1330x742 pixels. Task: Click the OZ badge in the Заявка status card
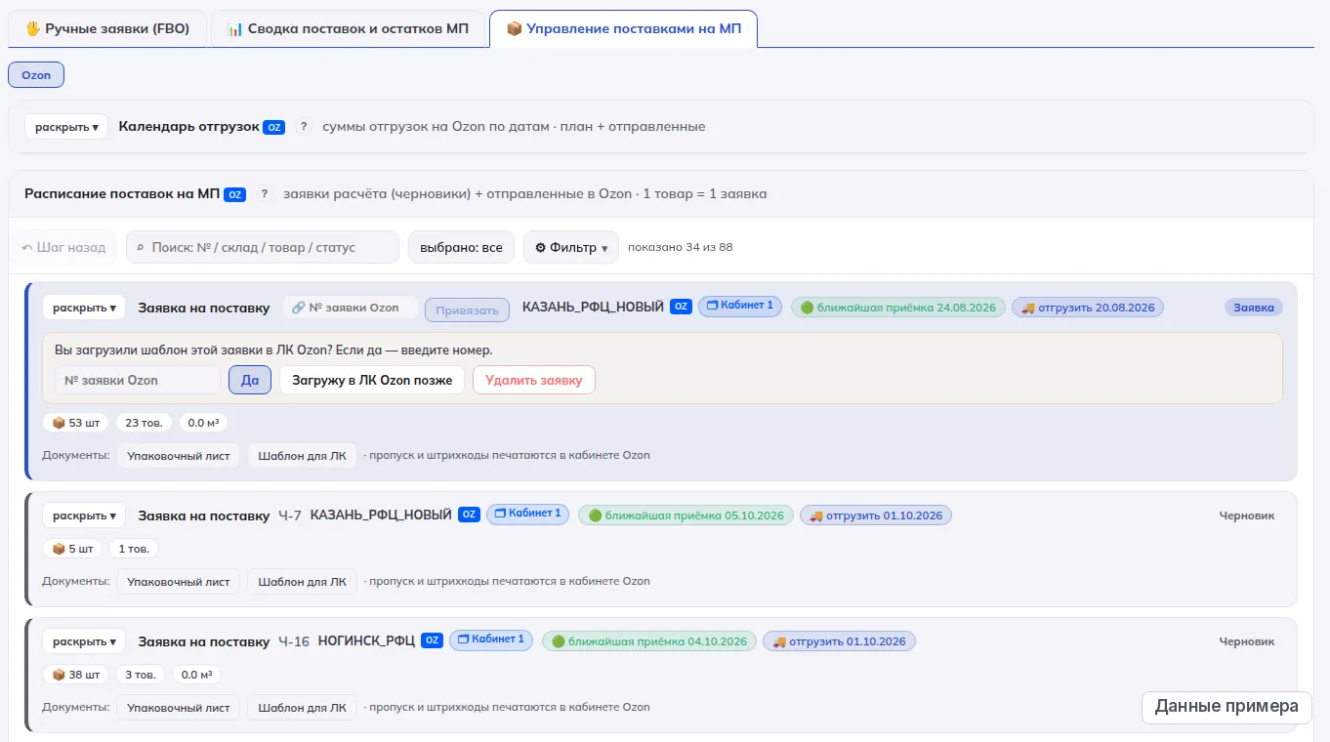(x=682, y=307)
